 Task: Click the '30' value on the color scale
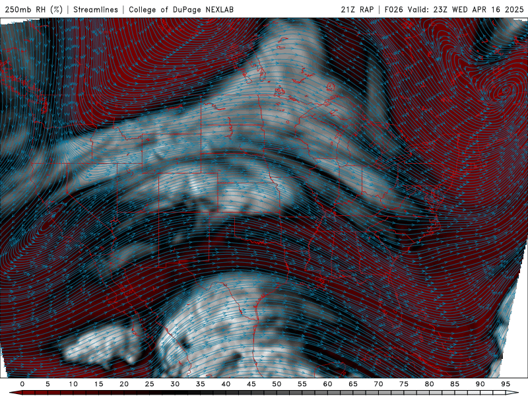tap(175, 384)
